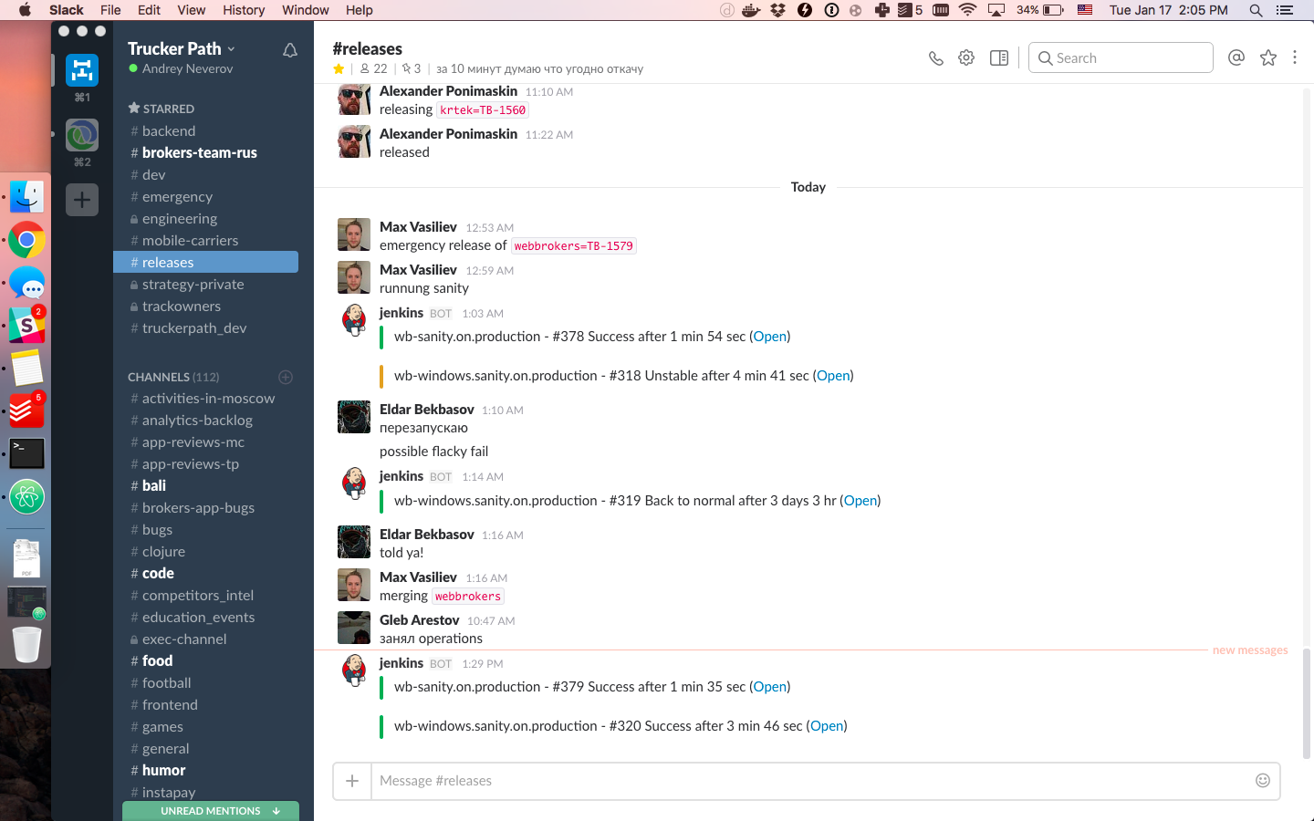Open the History menu

point(244,10)
